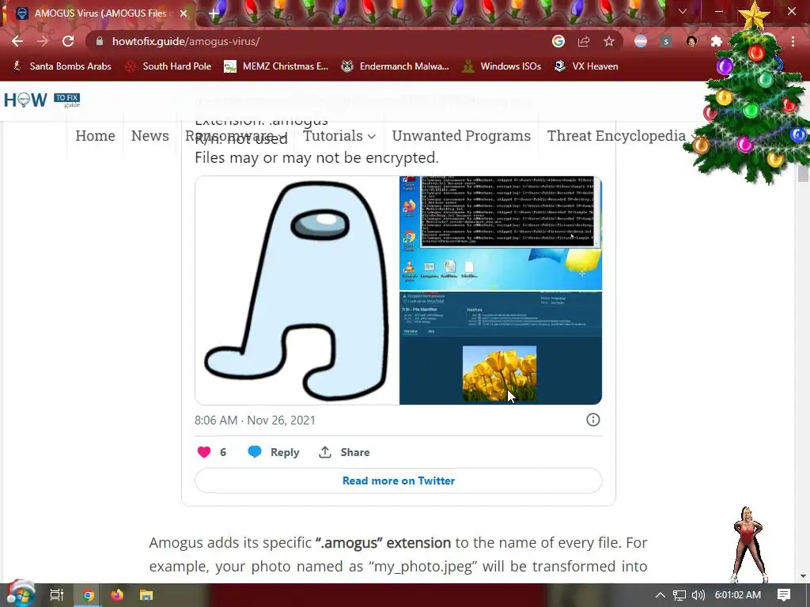Open the yellow tulips screenshot image

(501, 349)
